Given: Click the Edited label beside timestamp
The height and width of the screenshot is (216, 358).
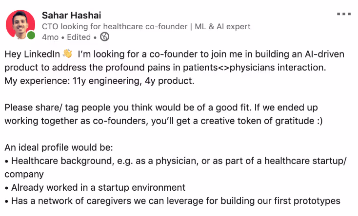Looking at the screenshot, I should (x=79, y=37).
